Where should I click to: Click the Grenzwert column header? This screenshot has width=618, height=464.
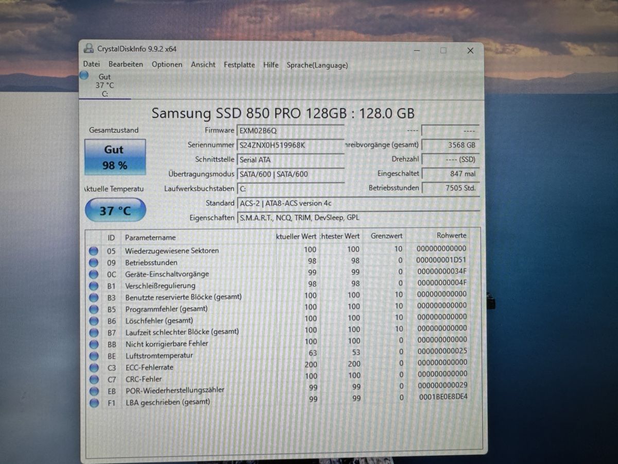pyautogui.click(x=386, y=236)
